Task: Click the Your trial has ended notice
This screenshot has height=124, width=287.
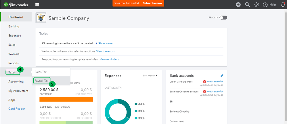Action: point(127,3)
